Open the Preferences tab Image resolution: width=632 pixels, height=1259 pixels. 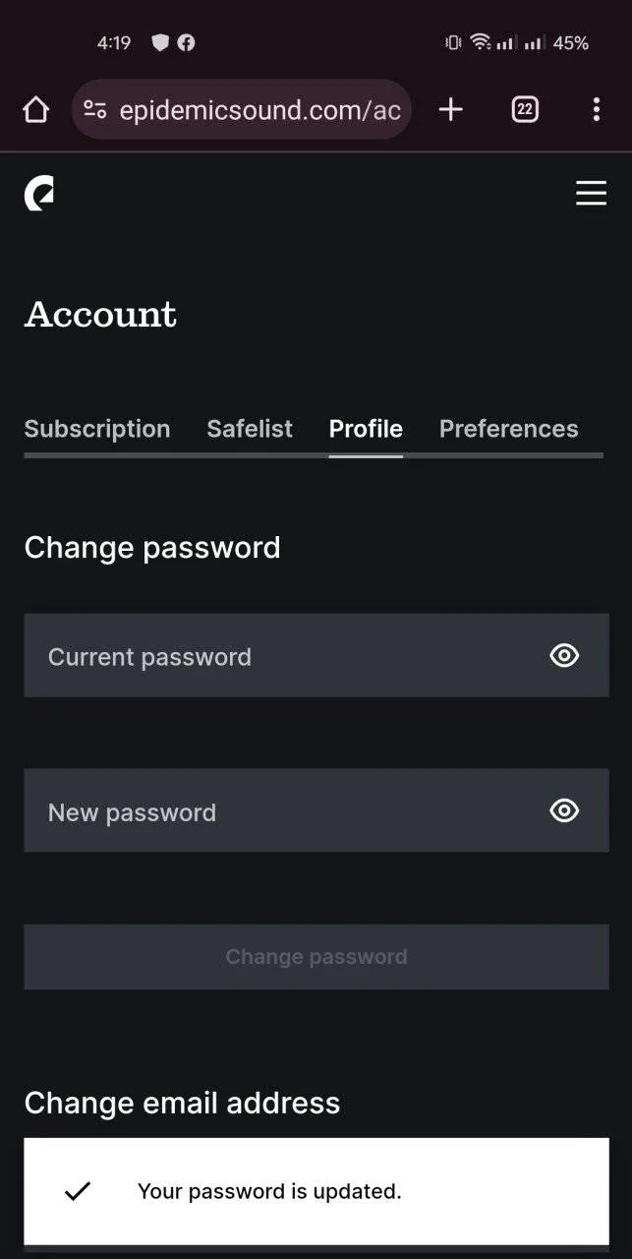[508, 429]
